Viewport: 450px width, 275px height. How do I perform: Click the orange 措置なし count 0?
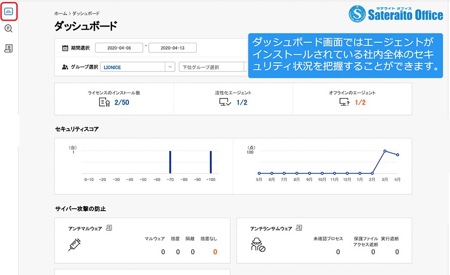tap(215, 252)
